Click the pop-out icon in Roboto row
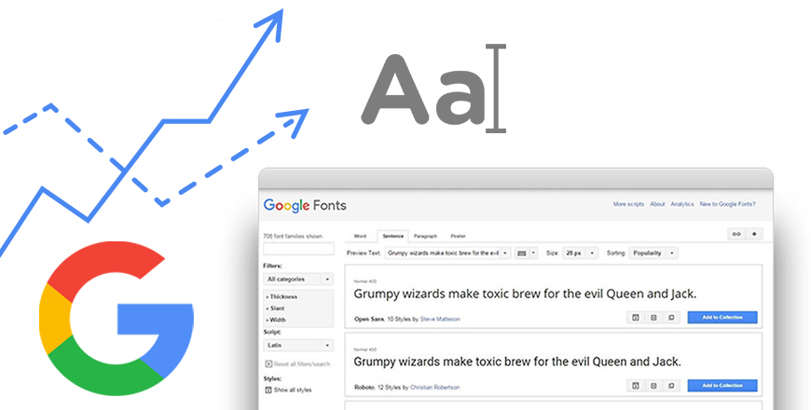811x410 pixels. 671,386
